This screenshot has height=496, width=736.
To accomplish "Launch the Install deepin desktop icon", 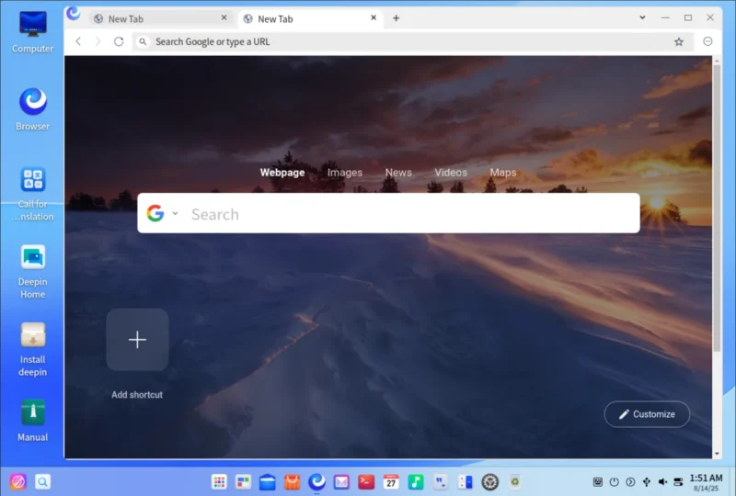I will pos(33,349).
